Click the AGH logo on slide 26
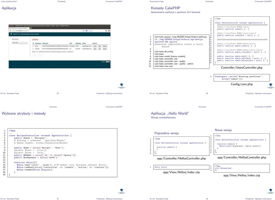The image size is (275, 200). click(271, 86)
